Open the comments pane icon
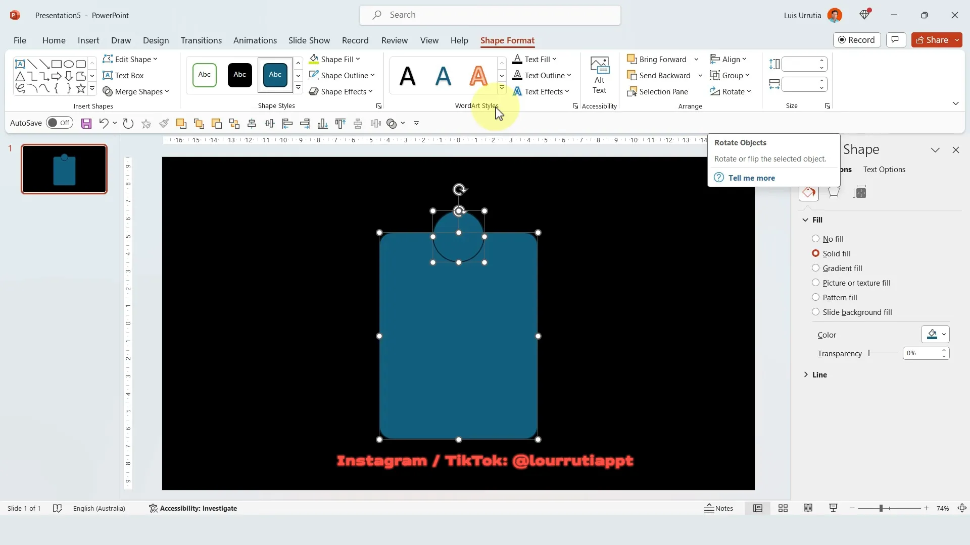Viewport: 970px width, 545px height. pos(896,40)
